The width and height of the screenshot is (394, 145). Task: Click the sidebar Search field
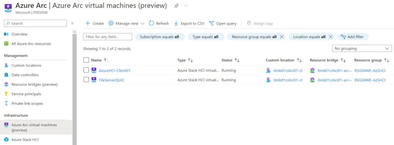[x=35, y=23]
